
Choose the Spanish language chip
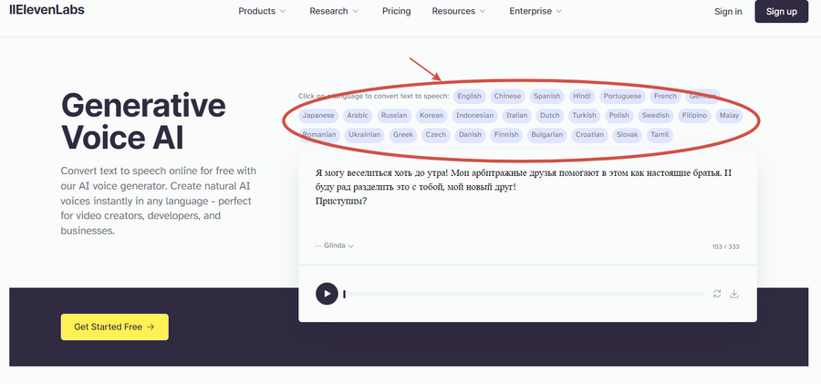pyautogui.click(x=547, y=96)
